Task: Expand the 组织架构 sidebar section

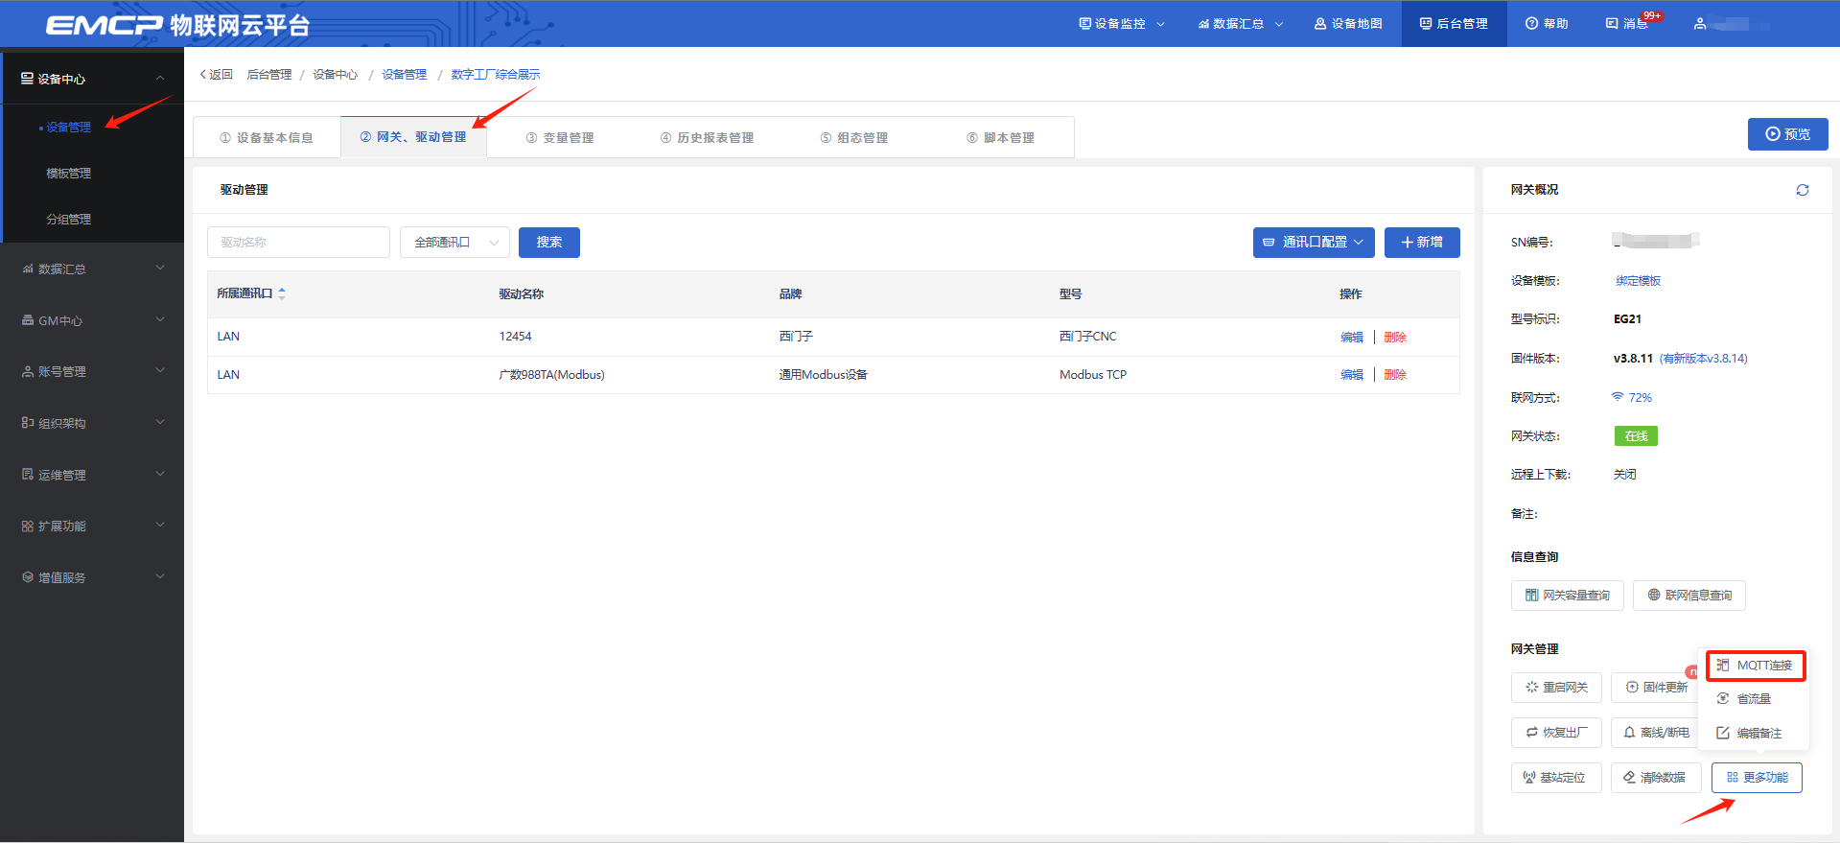Action: pos(92,423)
